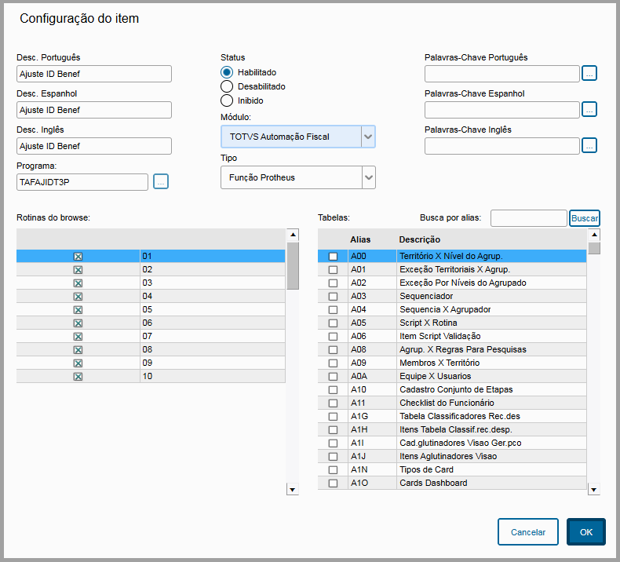Open Palavras-Chave Espanhol ellipsis button
This screenshot has height=562, width=620.
(x=589, y=110)
